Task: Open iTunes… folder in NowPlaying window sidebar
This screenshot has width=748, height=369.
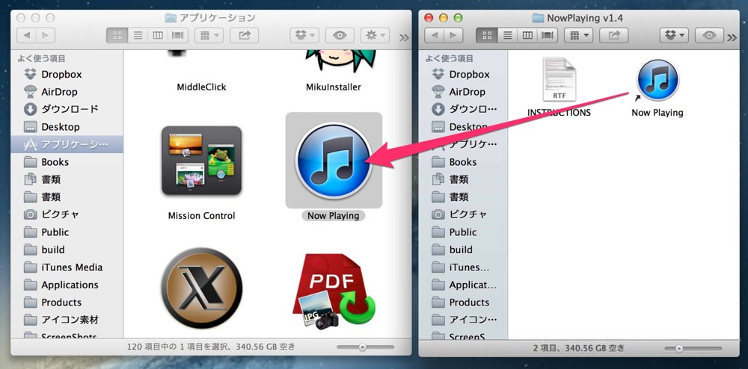Action: [x=469, y=267]
